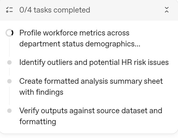Click connector line between second and third tasks
Viewport: 178px width, 138px height.
9,72
